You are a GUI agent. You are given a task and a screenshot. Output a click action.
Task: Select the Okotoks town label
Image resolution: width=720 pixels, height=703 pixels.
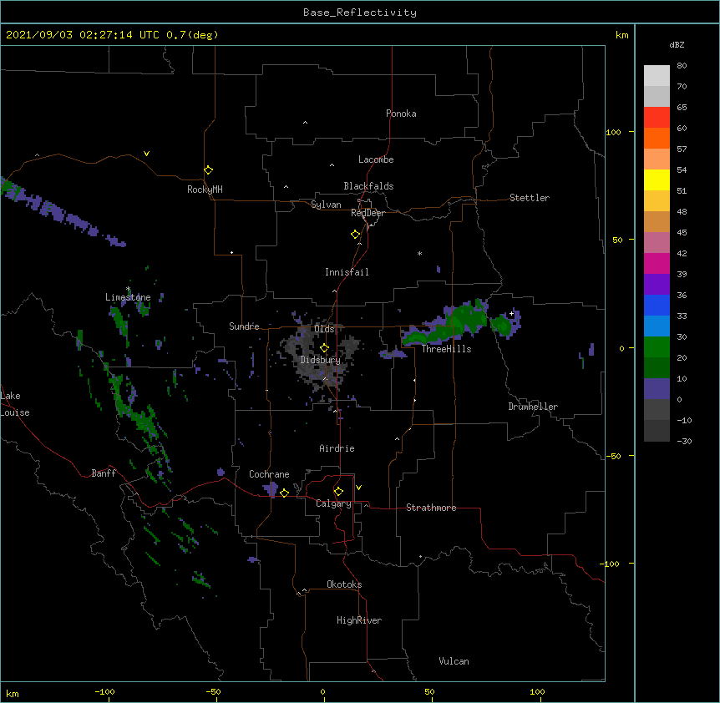pyautogui.click(x=344, y=584)
